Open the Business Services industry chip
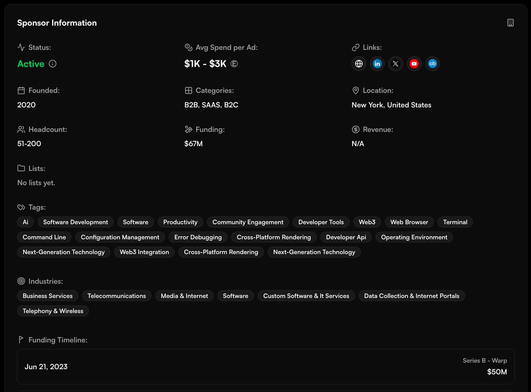The height and width of the screenshot is (392, 531). tap(48, 296)
